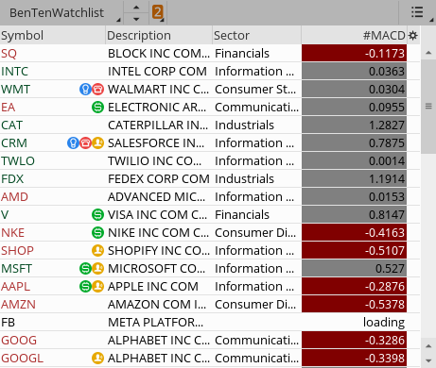Sort by the Symbol column header
436x368 pixels.
pyautogui.click(x=52, y=35)
